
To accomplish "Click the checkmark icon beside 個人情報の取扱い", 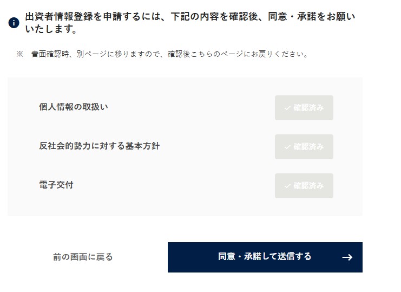I will (287, 108).
